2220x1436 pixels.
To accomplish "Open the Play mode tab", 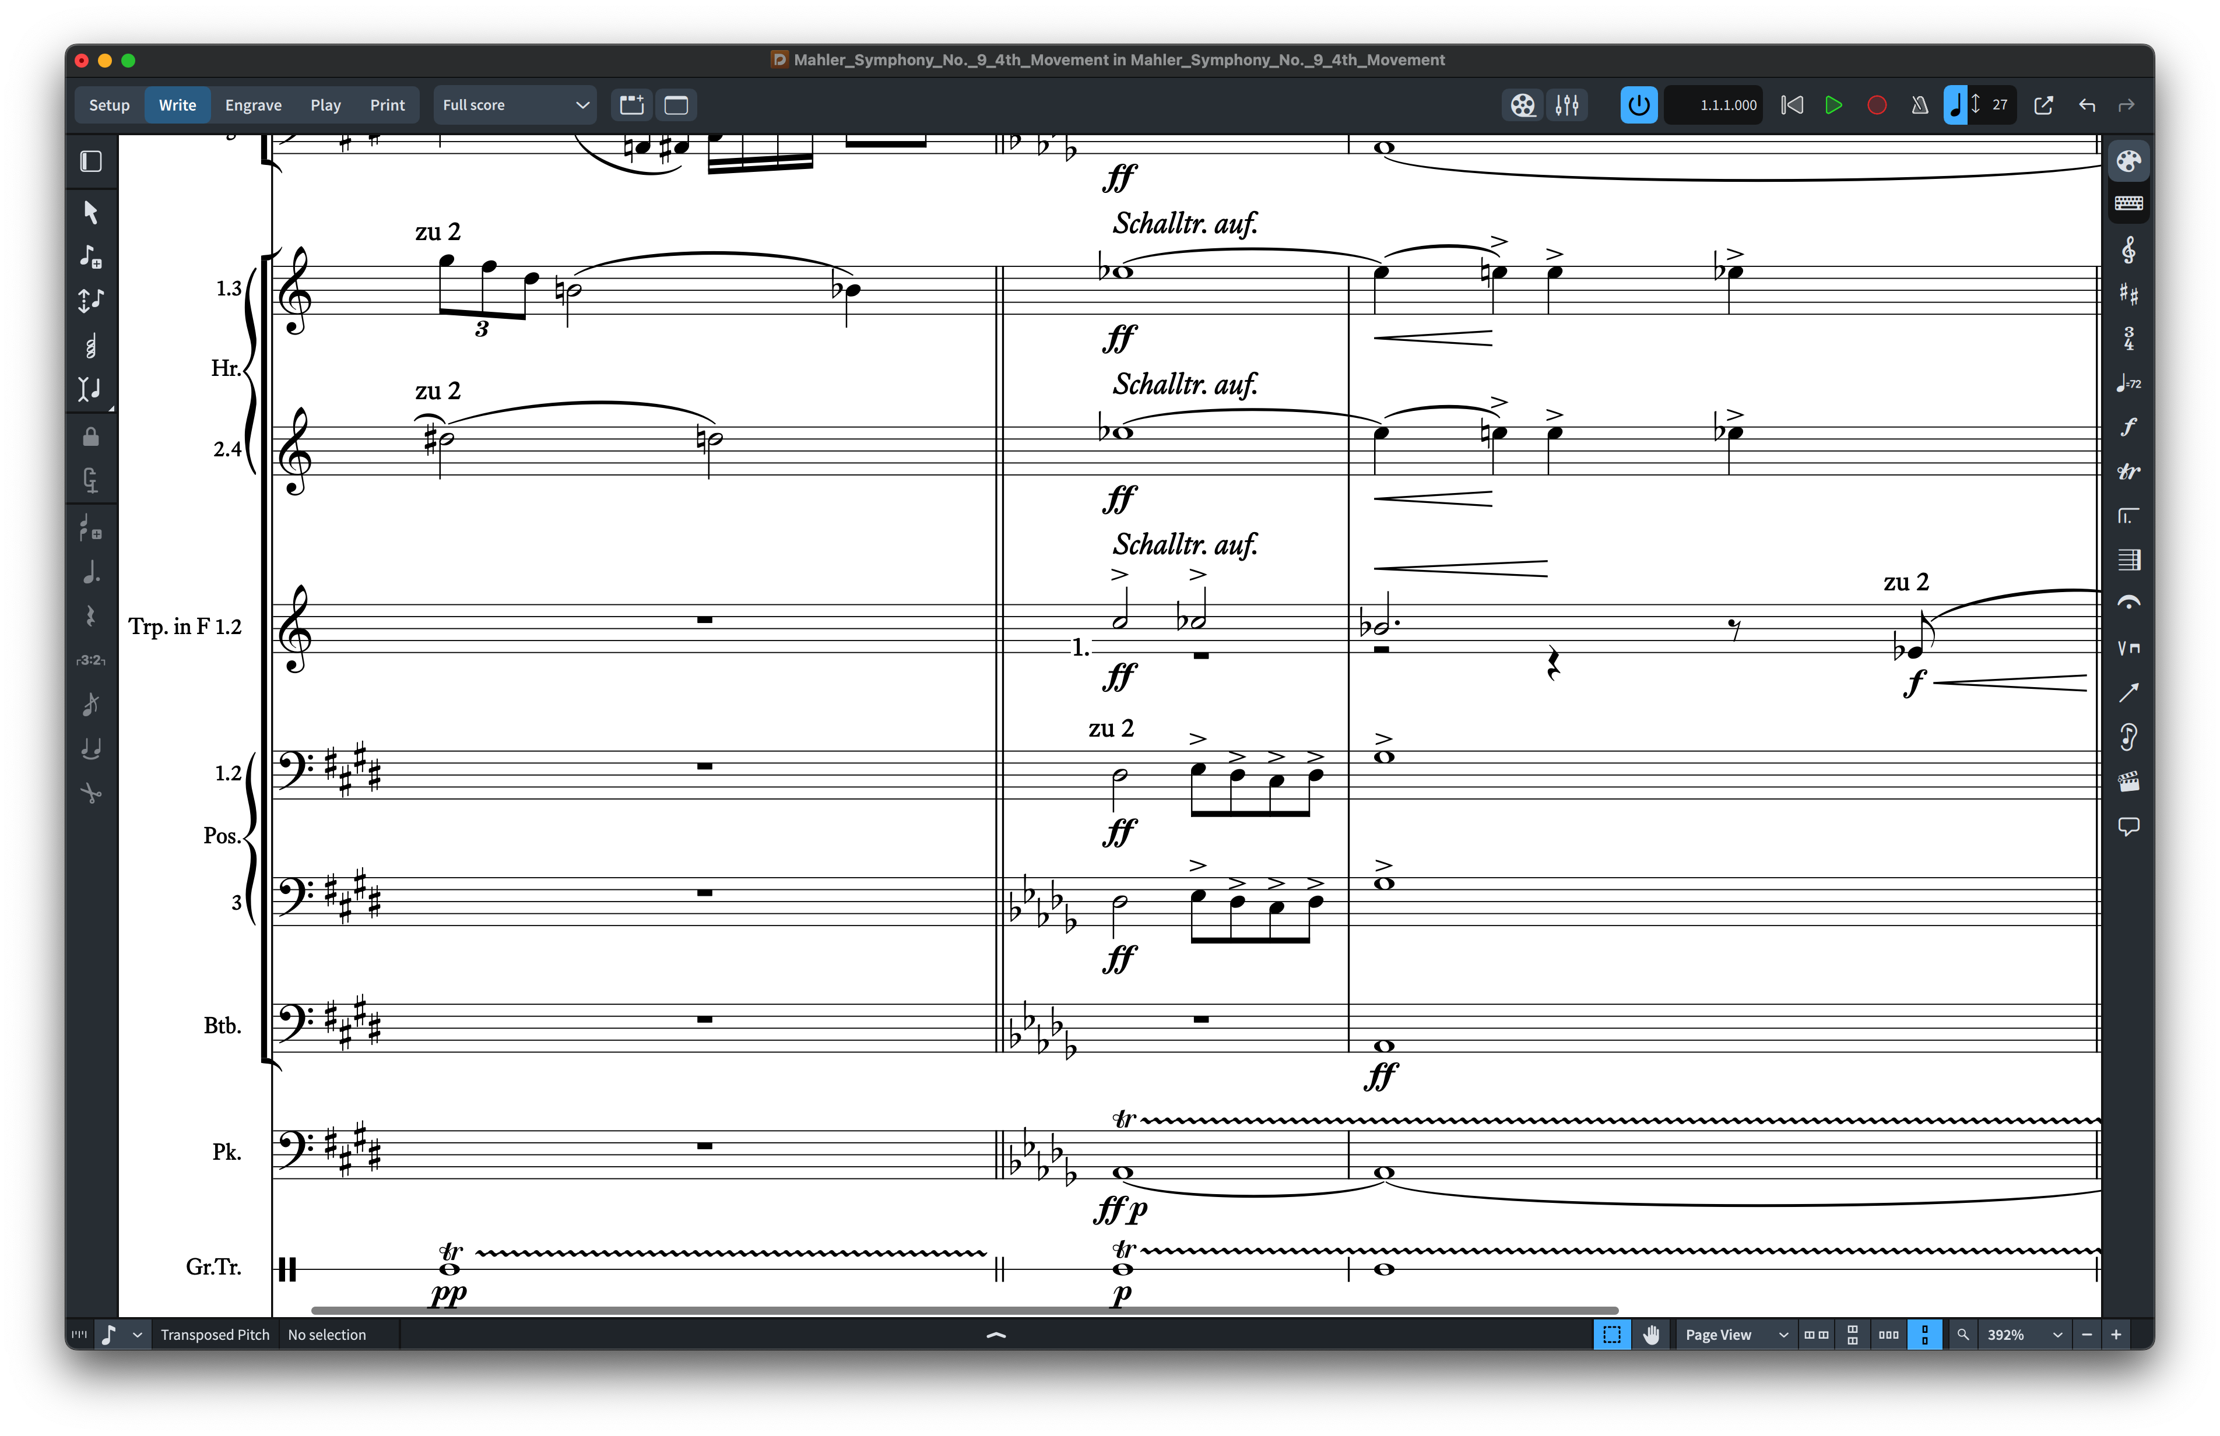I will (x=325, y=105).
